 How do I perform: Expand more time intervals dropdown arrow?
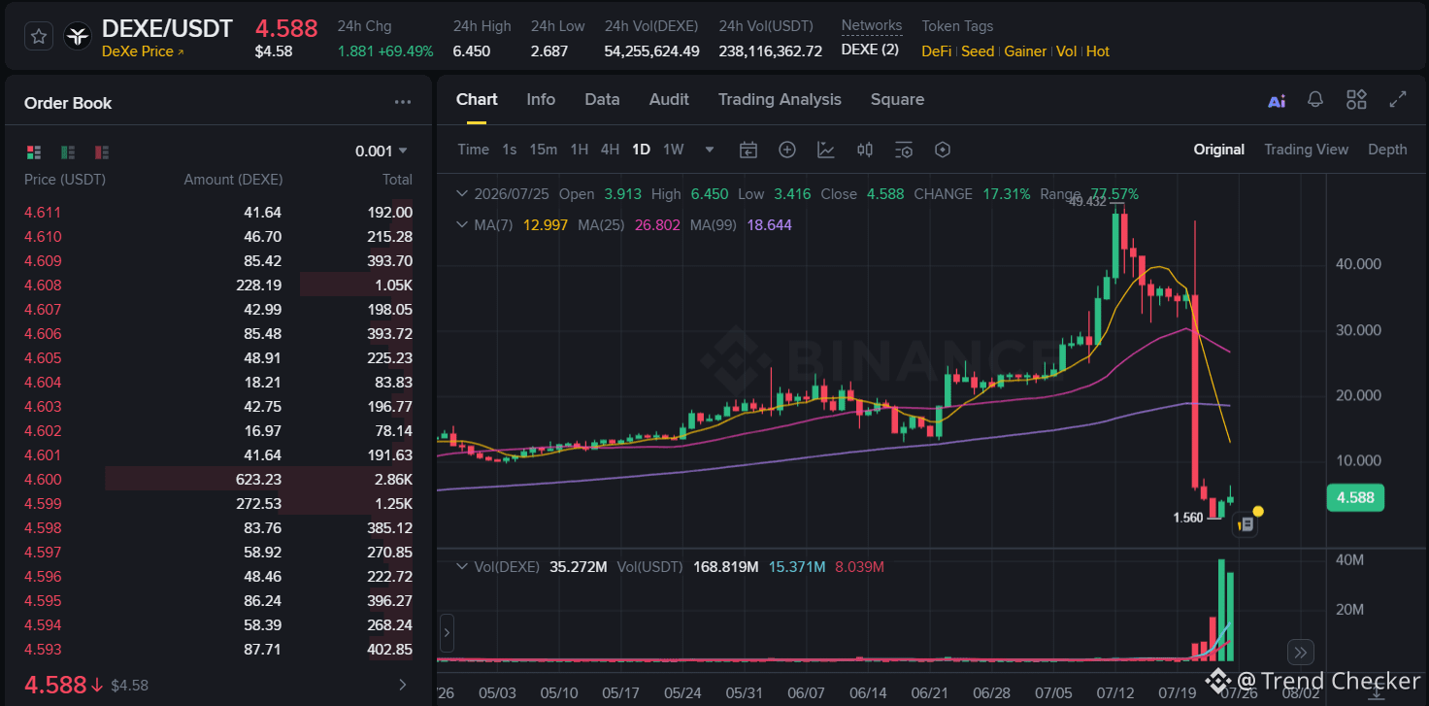[x=710, y=150]
